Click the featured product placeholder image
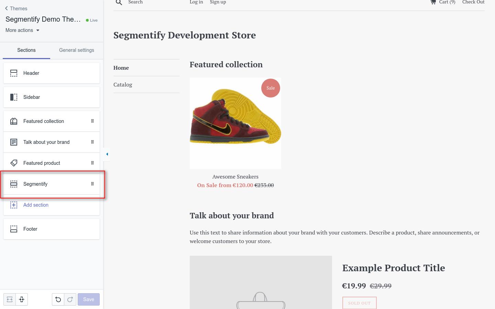 261,282
